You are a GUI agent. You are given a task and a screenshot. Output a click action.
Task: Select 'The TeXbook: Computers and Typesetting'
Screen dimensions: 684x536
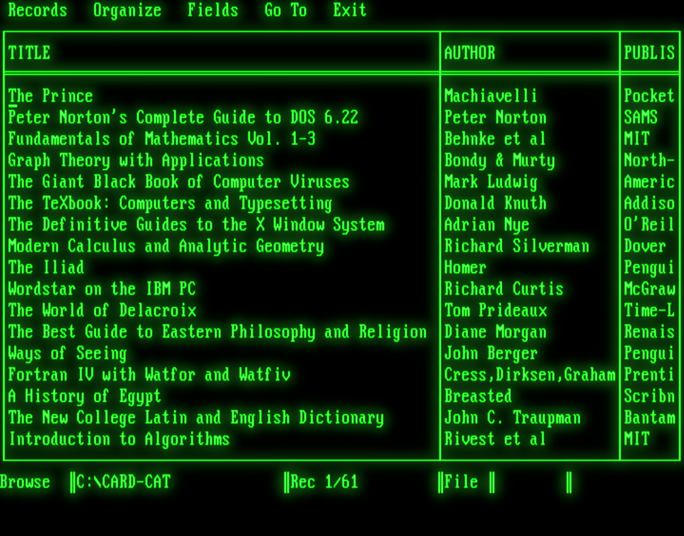click(x=170, y=203)
